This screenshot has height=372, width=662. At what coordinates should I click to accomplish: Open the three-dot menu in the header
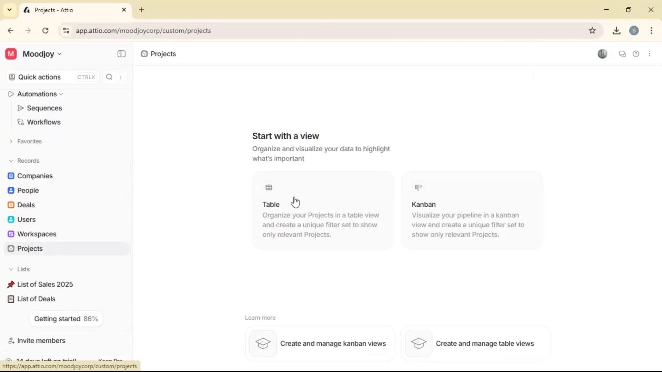pyautogui.click(x=650, y=54)
